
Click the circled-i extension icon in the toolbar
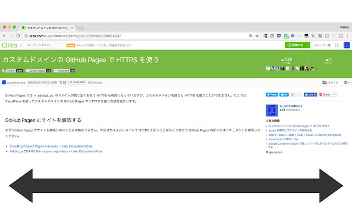point(272,36)
